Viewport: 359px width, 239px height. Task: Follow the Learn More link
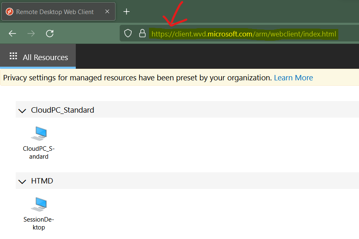(293, 78)
